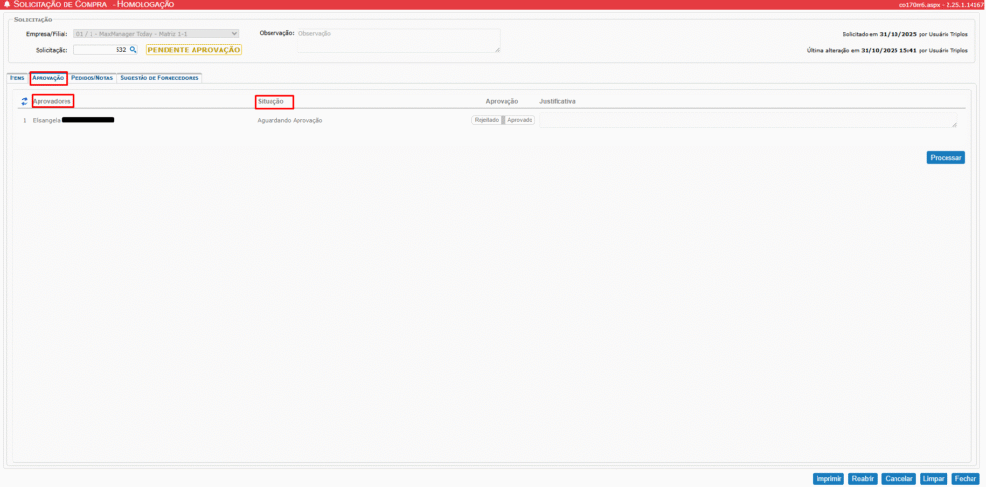Click inside the Observação text area
Viewport: 986px width, 487px height.
(398, 39)
